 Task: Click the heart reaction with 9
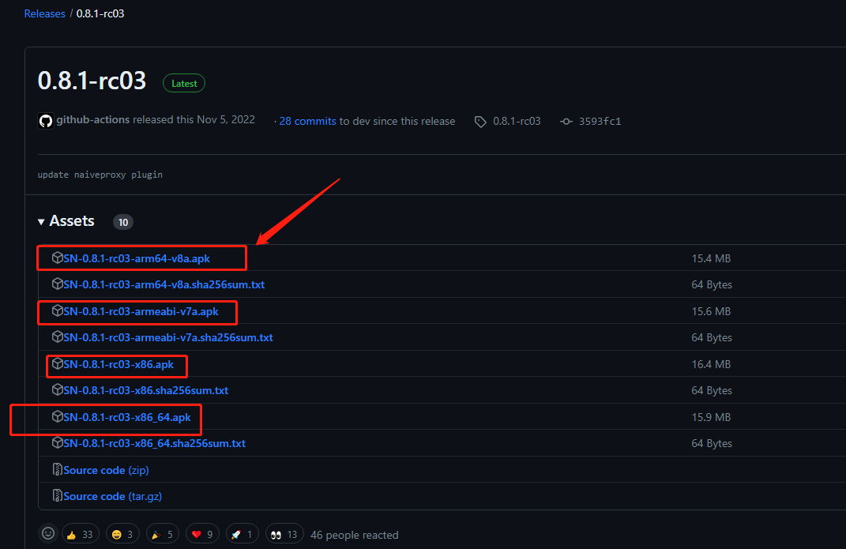tap(203, 535)
